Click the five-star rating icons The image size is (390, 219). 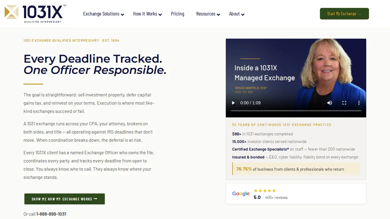pos(265,191)
